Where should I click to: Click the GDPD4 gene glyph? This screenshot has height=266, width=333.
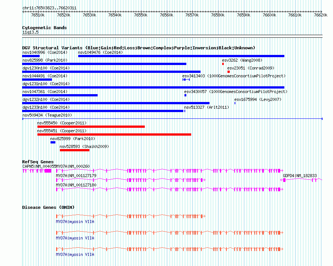tap(301, 180)
